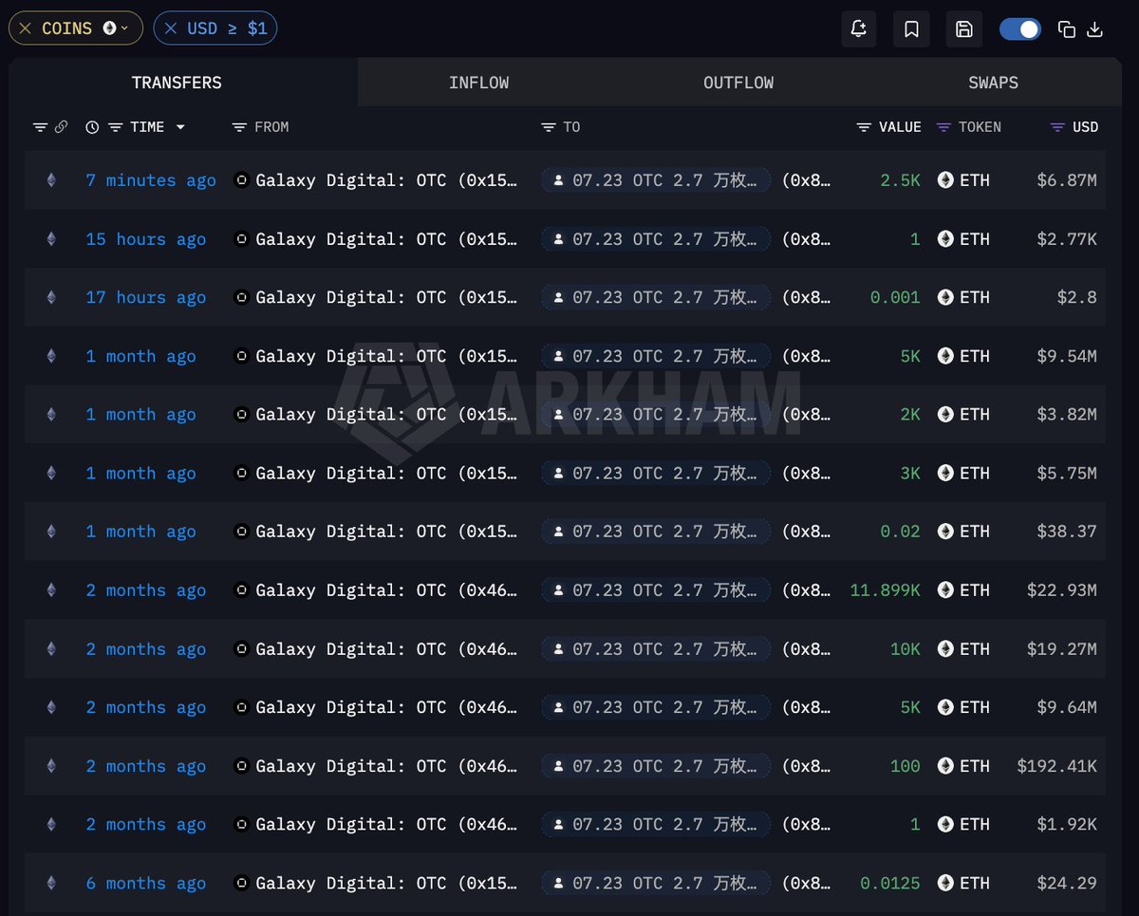Image resolution: width=1139 pixels, height=916 pixels.
Task: Click recipient address (0x8… in $192.41K row
Action: pos(807,766)
